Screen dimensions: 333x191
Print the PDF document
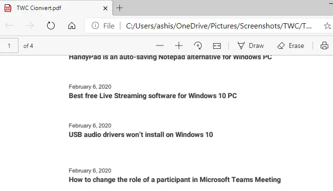click(x=324, y=45)
